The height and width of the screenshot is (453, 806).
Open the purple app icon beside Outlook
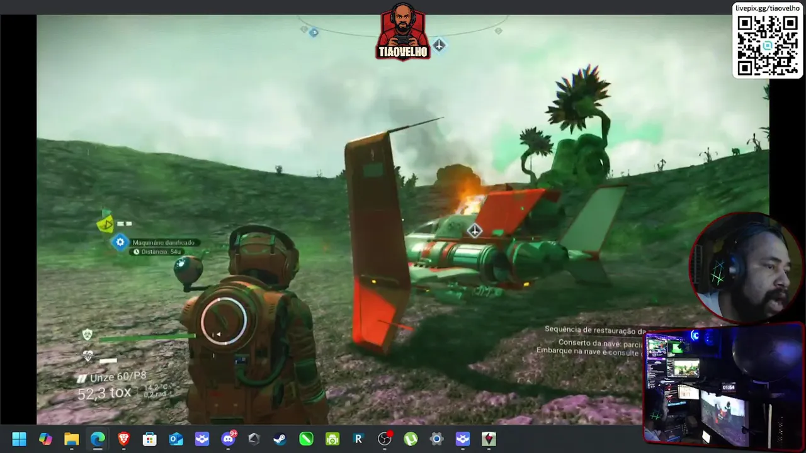tap(202, 439)
